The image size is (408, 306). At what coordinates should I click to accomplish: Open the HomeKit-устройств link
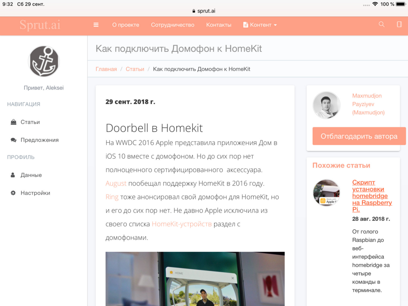click(x=182, y=224)
